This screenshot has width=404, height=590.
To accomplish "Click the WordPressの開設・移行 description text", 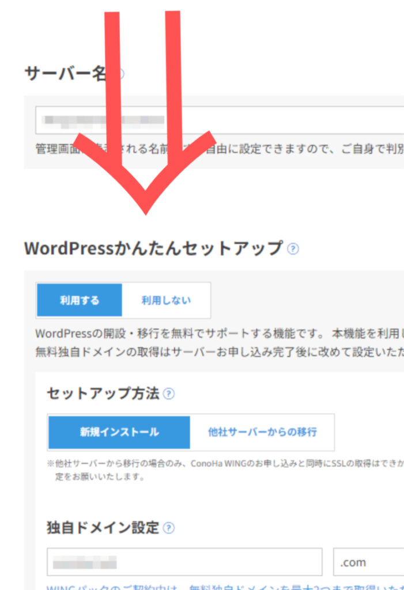I will [x=220, y=334].
